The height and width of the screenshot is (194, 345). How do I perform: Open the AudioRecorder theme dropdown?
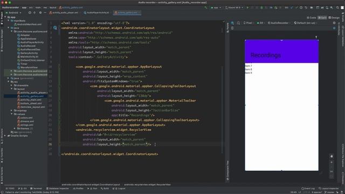[x=279, y=23]
